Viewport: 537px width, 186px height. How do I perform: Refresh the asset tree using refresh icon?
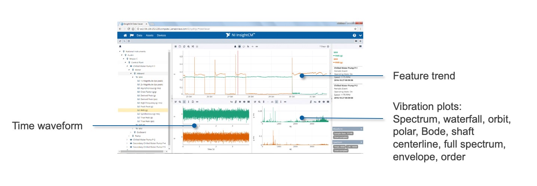point(120,41)
